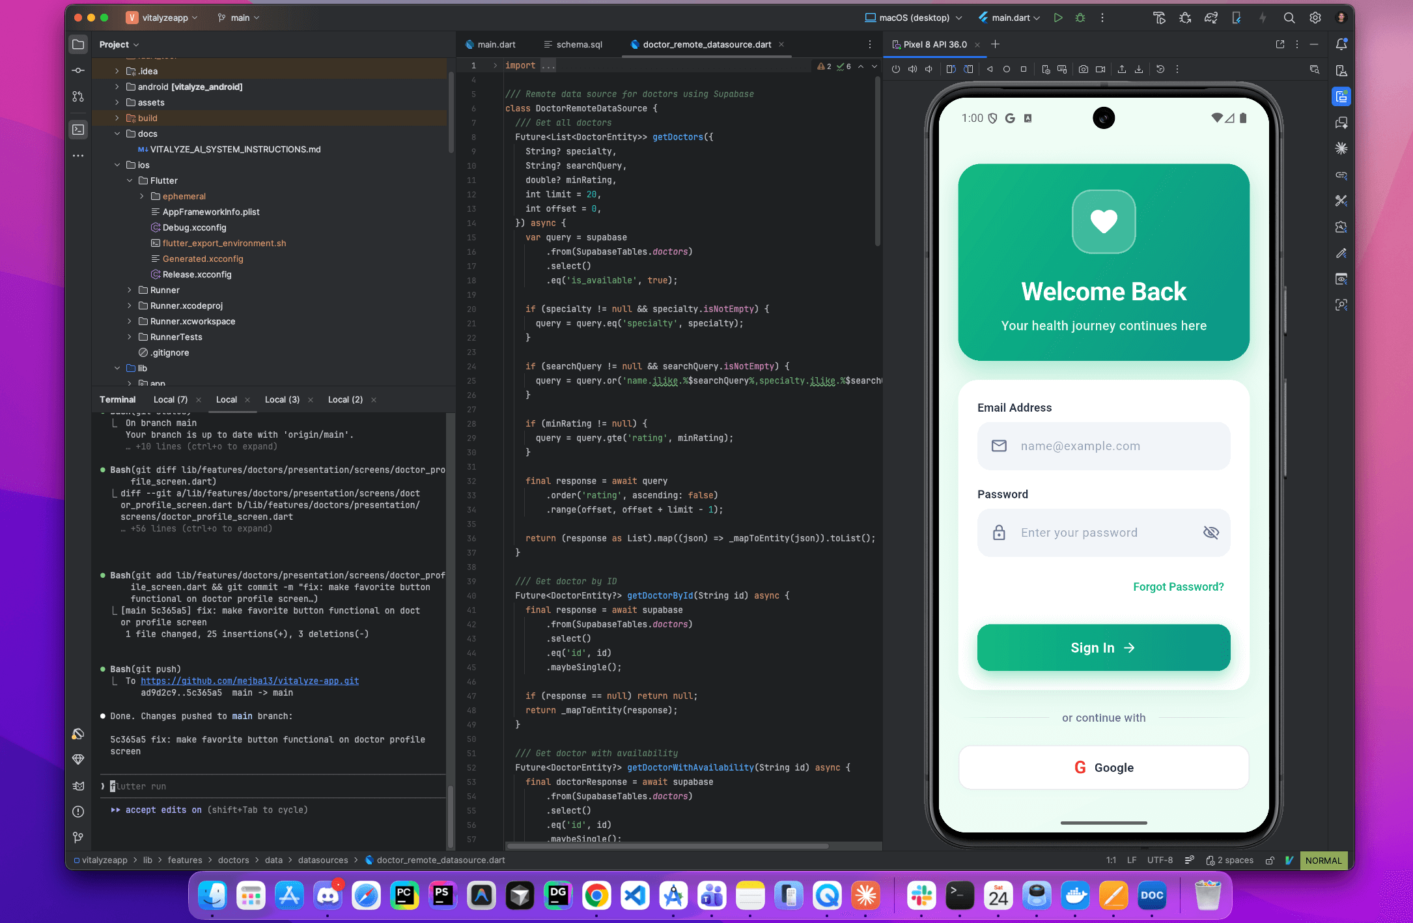Screen dimensions: 1413x923
Task: Power off the virtual device
Action: (x=896, y=68)
